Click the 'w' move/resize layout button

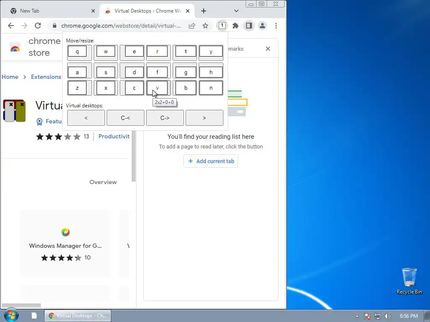106,52
